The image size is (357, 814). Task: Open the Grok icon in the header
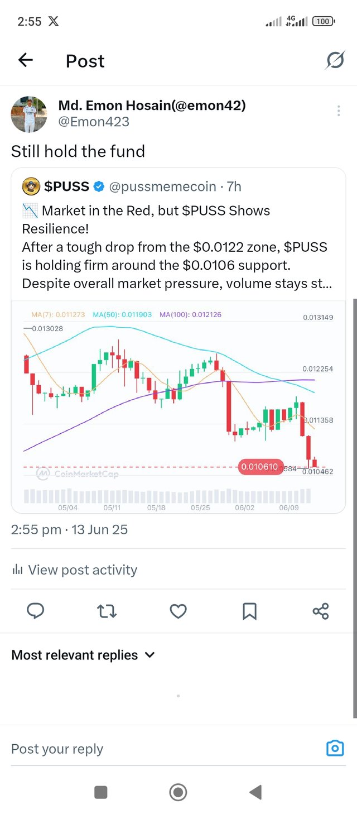335,60
